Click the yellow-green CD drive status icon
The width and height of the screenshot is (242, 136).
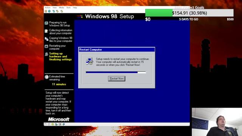coord(53,124)
